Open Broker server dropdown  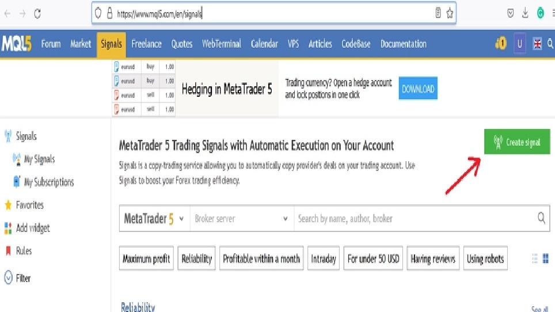(x=242, y=219)
